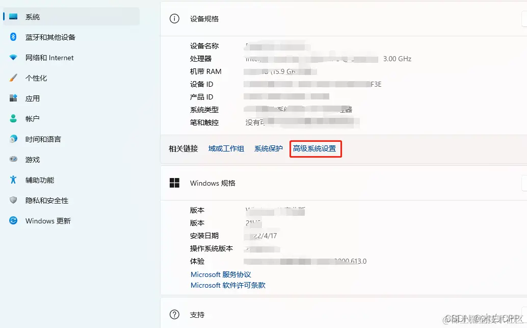Click the 22/4/17 install date value
This screenshot has height=328, width=527.
(265, 236)
